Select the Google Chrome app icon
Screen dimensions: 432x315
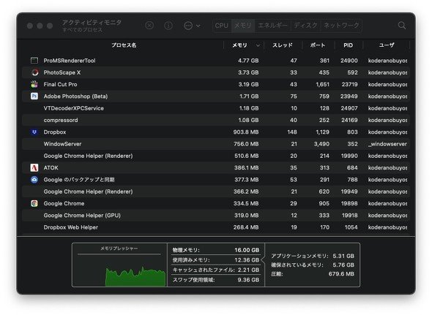coord(34,203)
